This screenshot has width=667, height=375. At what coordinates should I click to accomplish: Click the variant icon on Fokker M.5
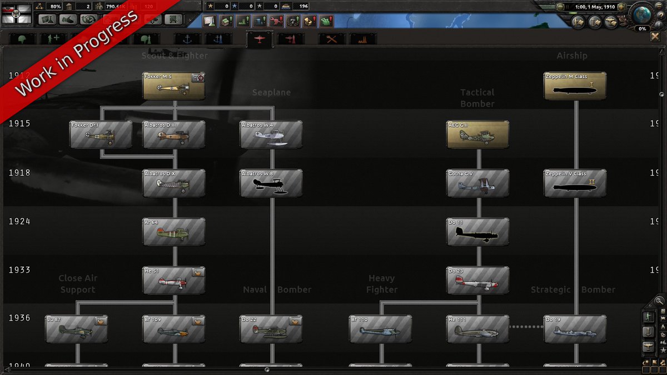(x=198, y=78)
